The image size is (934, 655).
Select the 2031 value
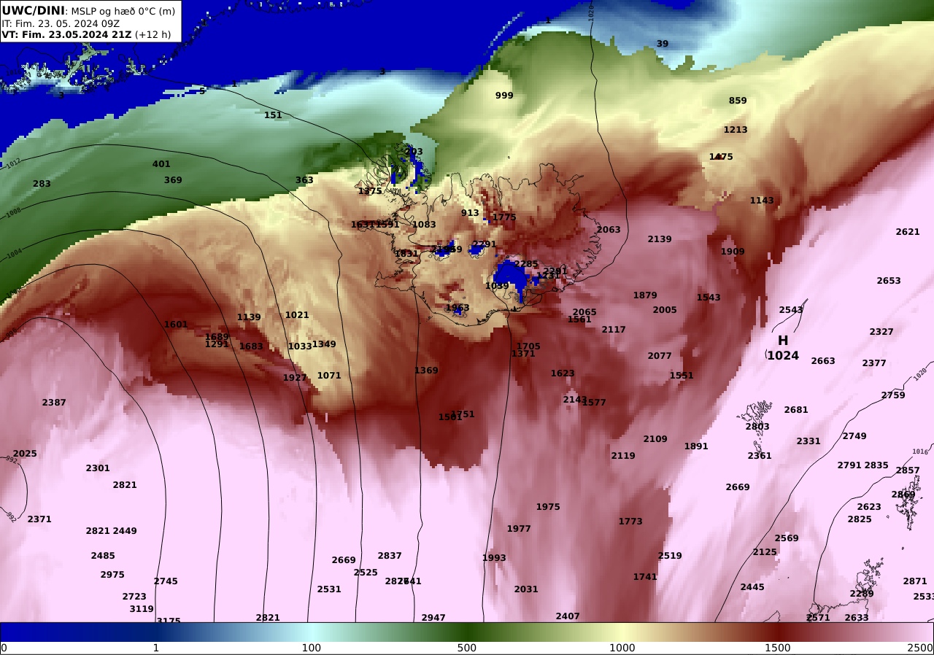[x=526, y=589]
